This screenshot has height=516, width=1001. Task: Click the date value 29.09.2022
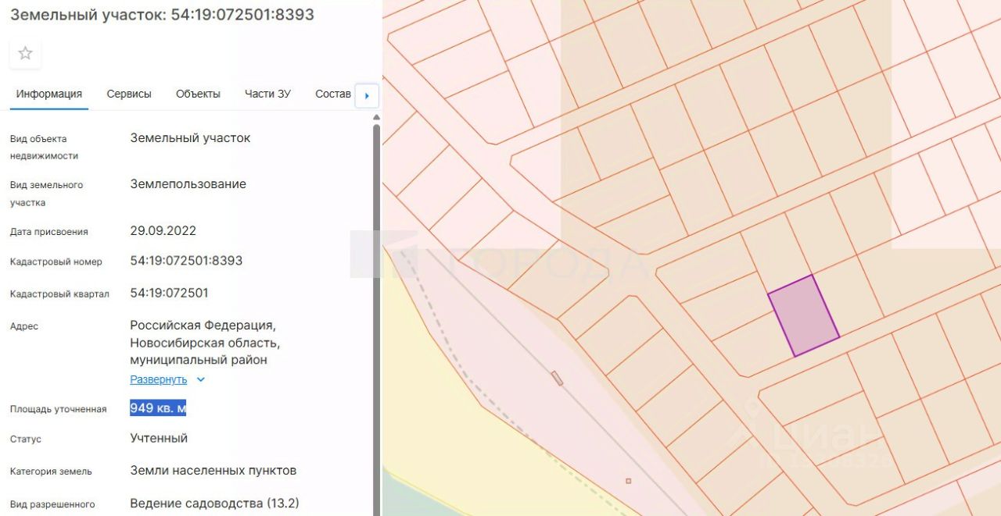click(163, 231)
